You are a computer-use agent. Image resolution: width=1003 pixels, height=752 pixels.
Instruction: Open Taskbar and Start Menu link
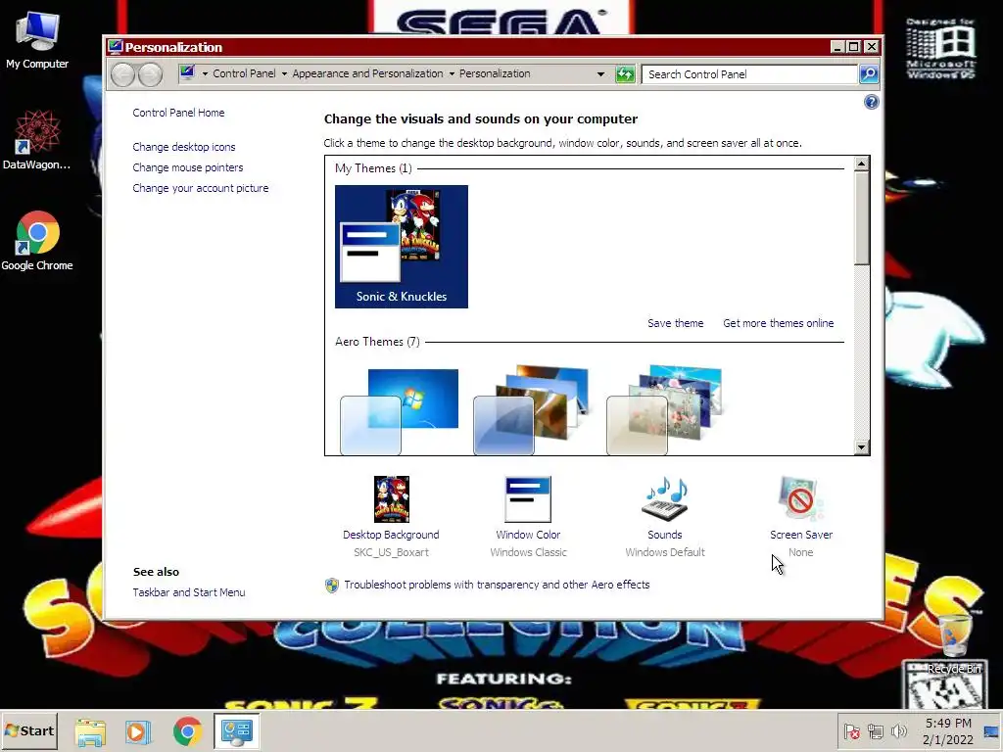click(189, 592)
